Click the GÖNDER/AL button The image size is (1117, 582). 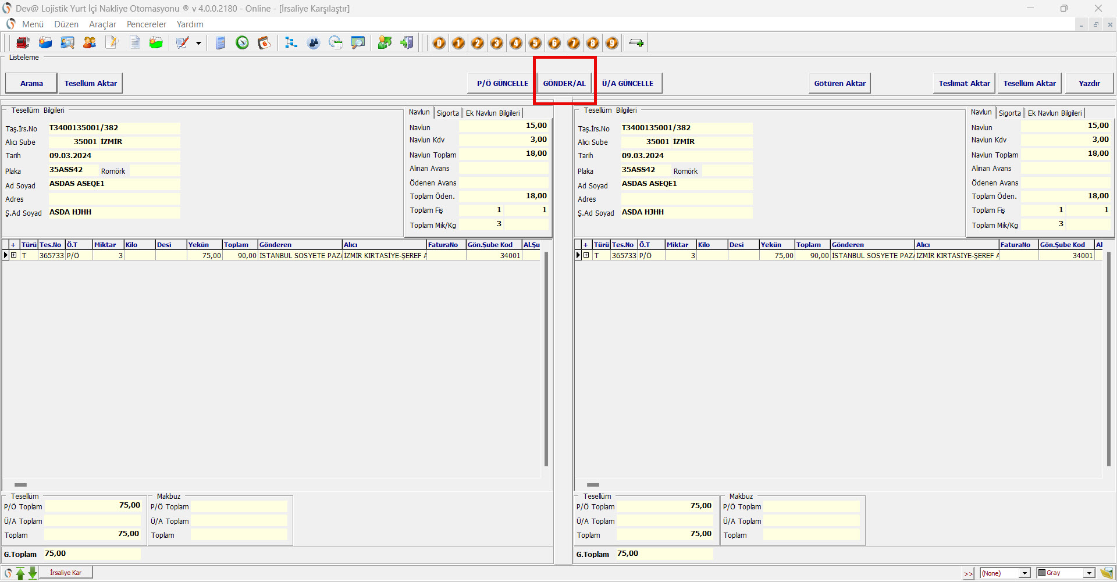[x=564, y=83]
